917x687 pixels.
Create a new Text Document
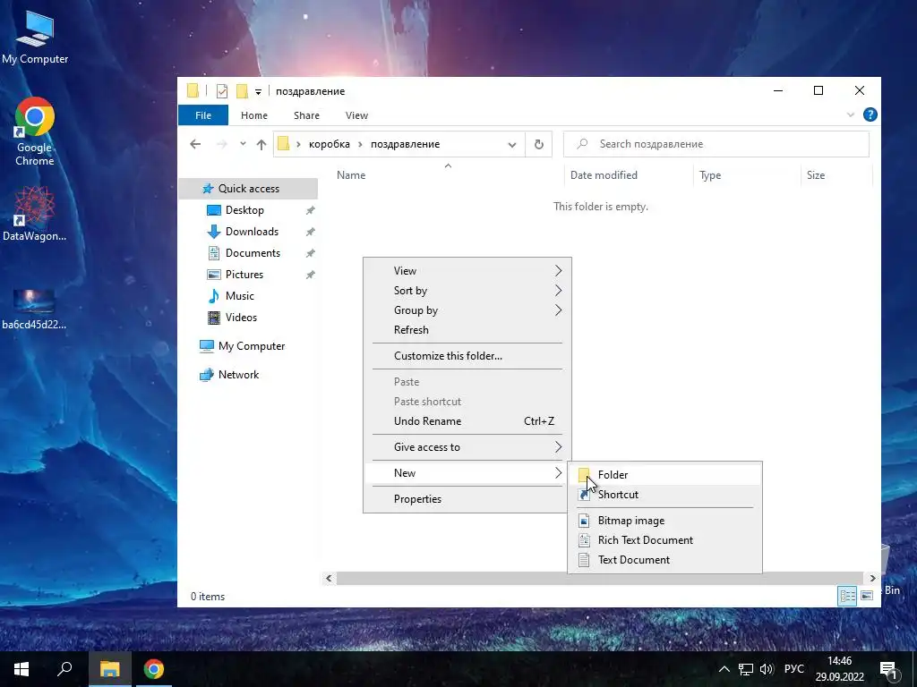click(664, 560)
